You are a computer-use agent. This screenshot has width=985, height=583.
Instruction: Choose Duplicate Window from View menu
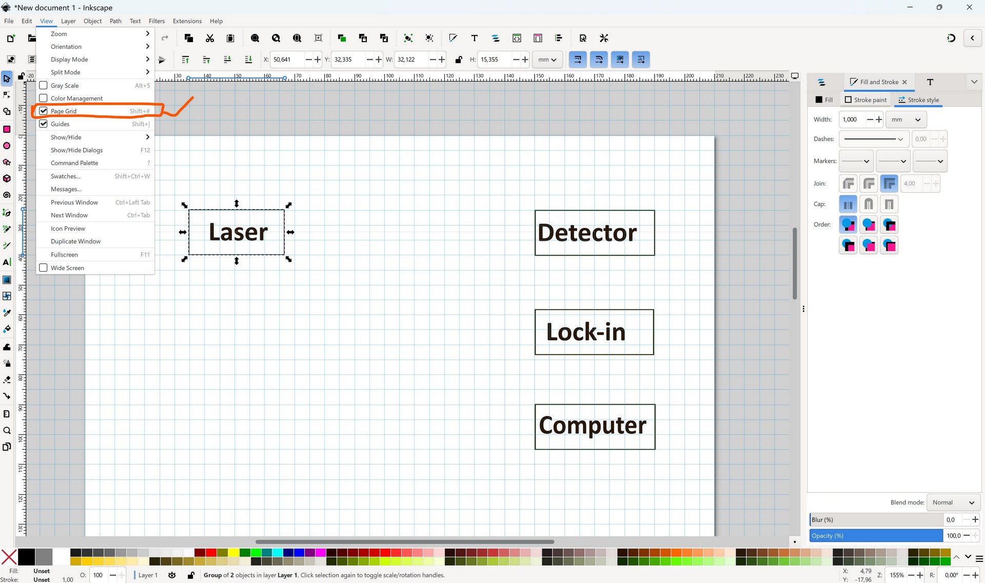tap(75, 241)
